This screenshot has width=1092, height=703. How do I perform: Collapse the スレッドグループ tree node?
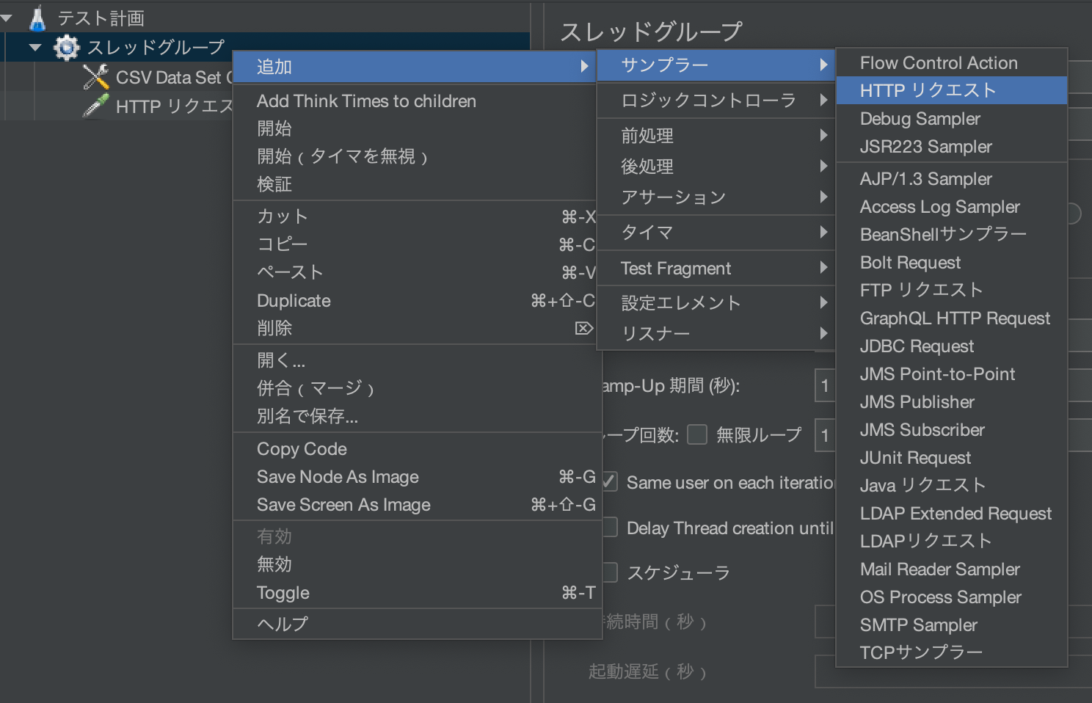[34, 46]
